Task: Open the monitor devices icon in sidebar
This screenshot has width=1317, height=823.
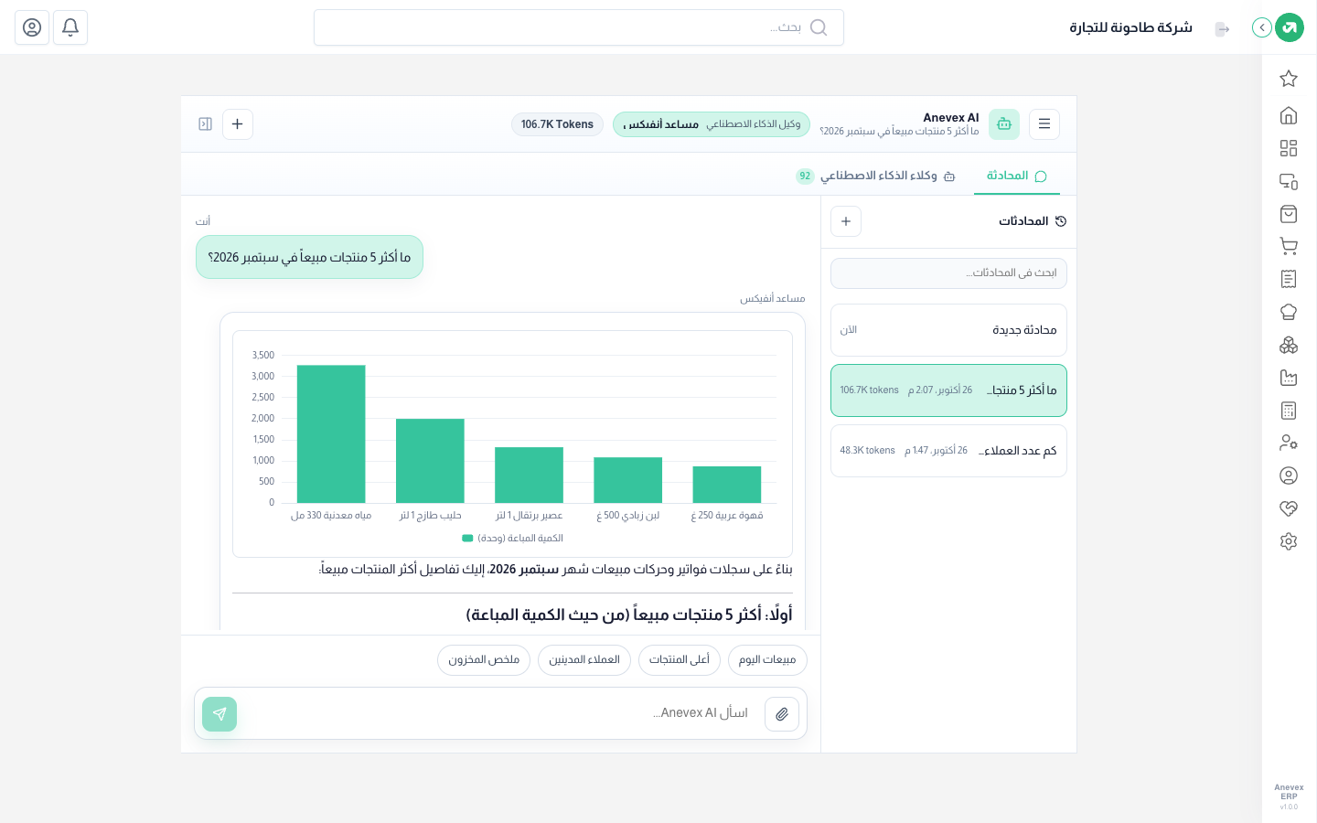Action: (x=1289, y=181)
